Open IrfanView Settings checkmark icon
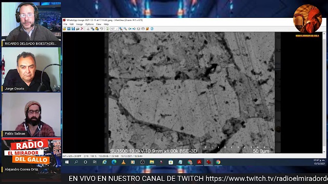 (148, 29)
